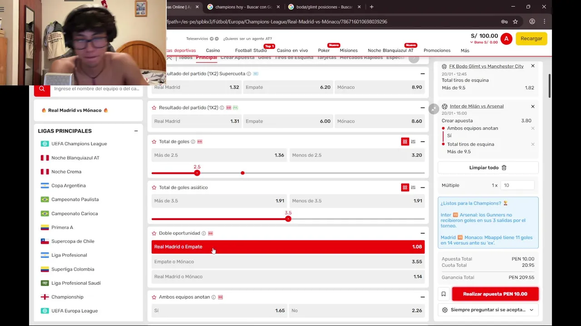This screenshot has height=326, width=581.
Task: Click the red search icon in sidebar
Action: tap(42, 89)
